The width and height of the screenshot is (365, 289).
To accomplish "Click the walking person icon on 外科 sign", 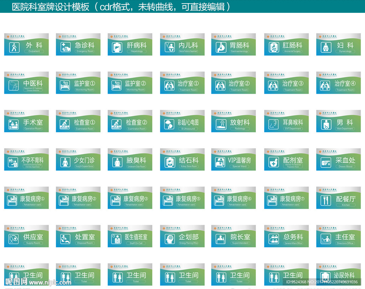I will coord(14,47).
